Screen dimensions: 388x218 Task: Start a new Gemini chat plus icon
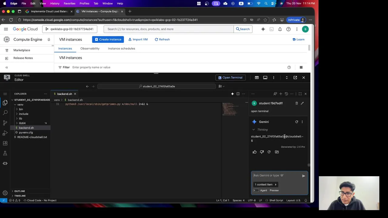[x=281, y=94]
